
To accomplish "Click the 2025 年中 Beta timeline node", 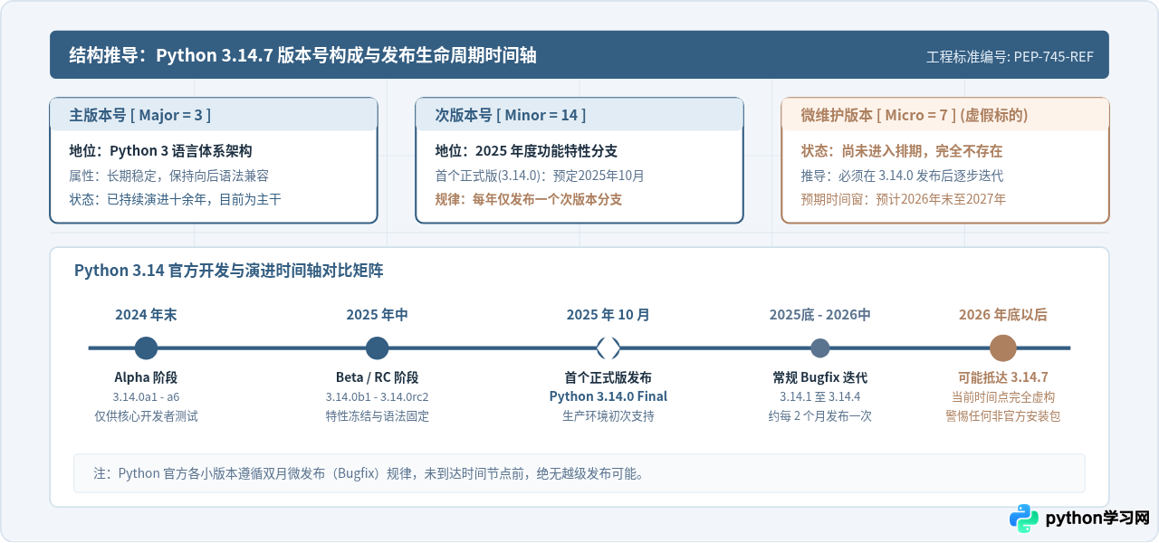I will point(377,348).
